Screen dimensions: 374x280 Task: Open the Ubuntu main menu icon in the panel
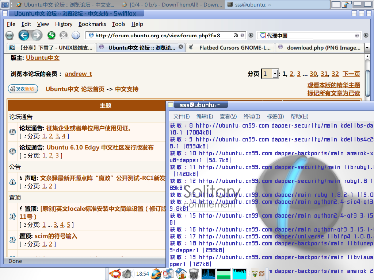point(115,273)
